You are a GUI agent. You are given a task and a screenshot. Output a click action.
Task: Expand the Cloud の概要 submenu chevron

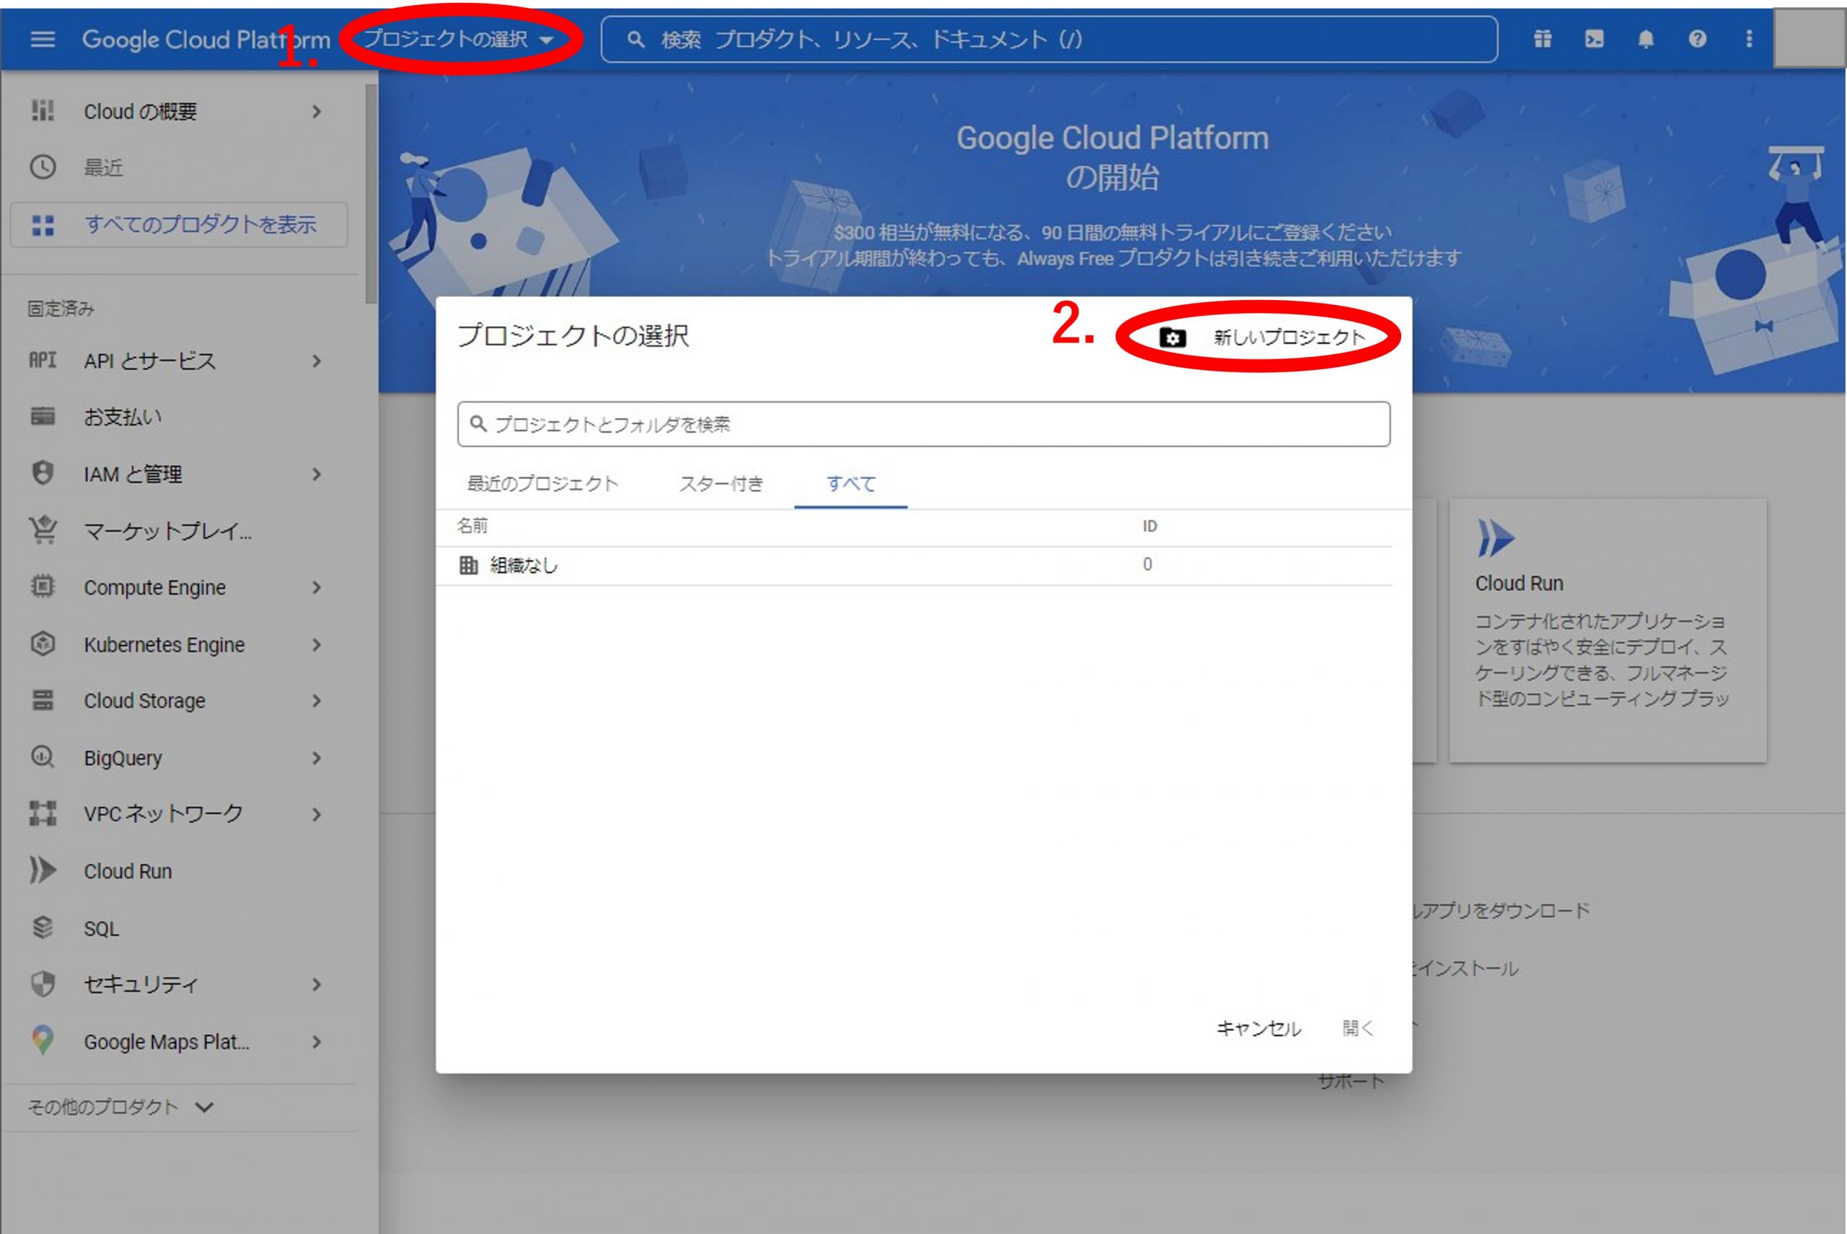(x=317, y=112)
